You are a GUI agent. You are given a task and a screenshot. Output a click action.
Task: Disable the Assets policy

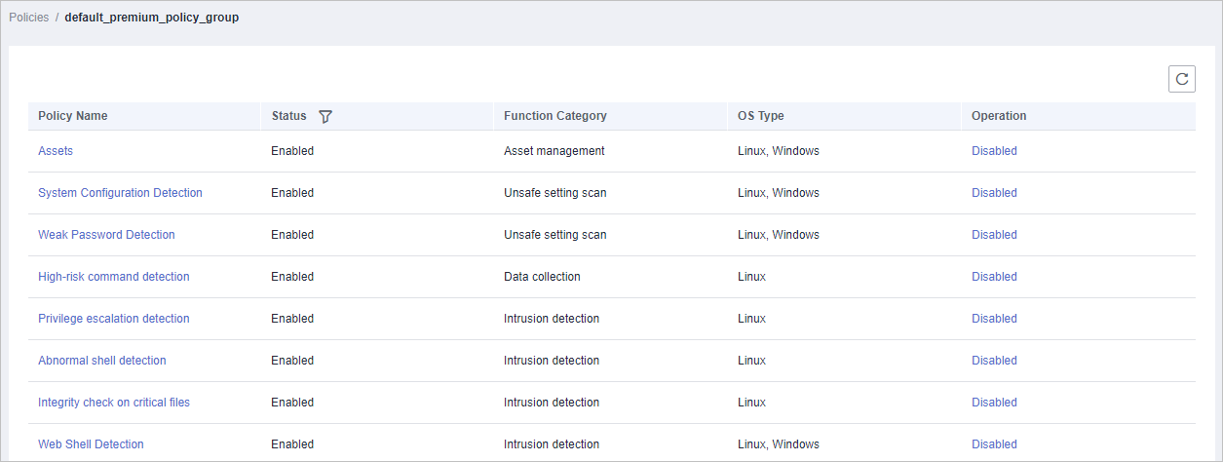994,151
